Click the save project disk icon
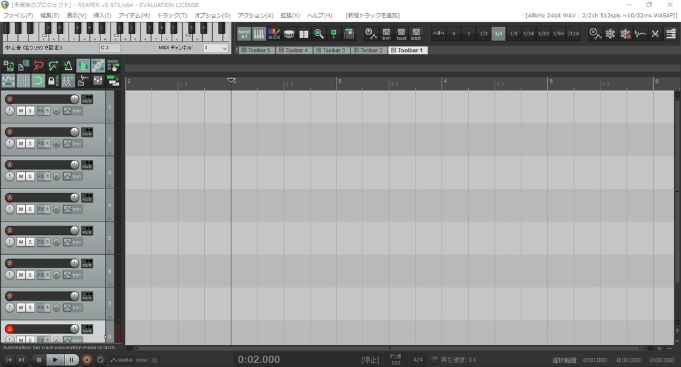Image resolution: width=681 pixels, height=367 pixels. tap(8, 66)
